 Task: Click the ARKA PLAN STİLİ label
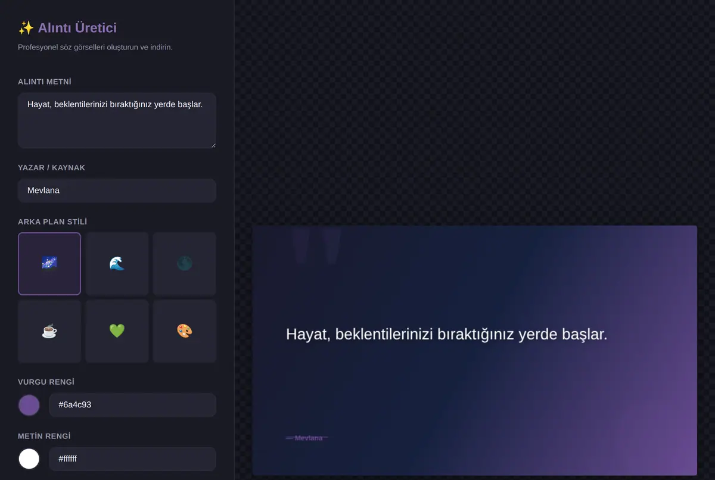[52, 222]
